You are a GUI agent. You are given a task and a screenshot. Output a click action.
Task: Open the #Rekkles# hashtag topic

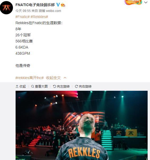coord(39,17)
